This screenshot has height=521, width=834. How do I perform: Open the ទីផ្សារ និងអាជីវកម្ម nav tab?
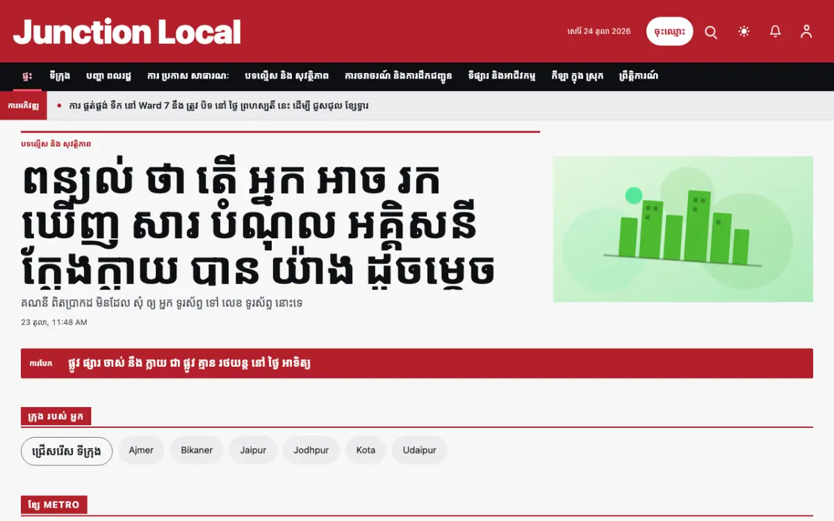(x=502, y=76)
